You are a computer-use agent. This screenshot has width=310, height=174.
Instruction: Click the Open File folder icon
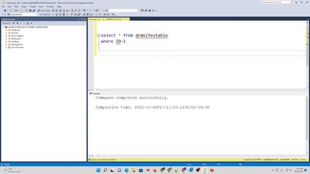(27, 11)
